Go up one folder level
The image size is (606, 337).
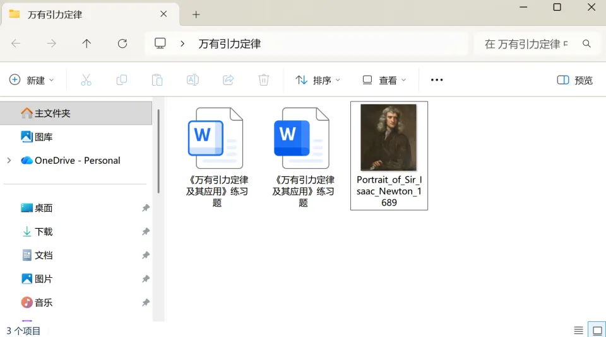(x=87, y=43)
